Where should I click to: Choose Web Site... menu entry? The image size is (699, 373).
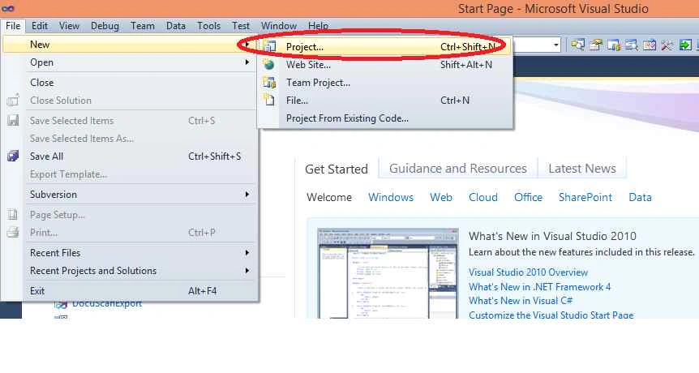coord(384,65)
